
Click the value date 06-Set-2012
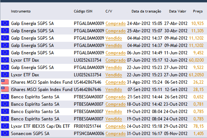176,82
